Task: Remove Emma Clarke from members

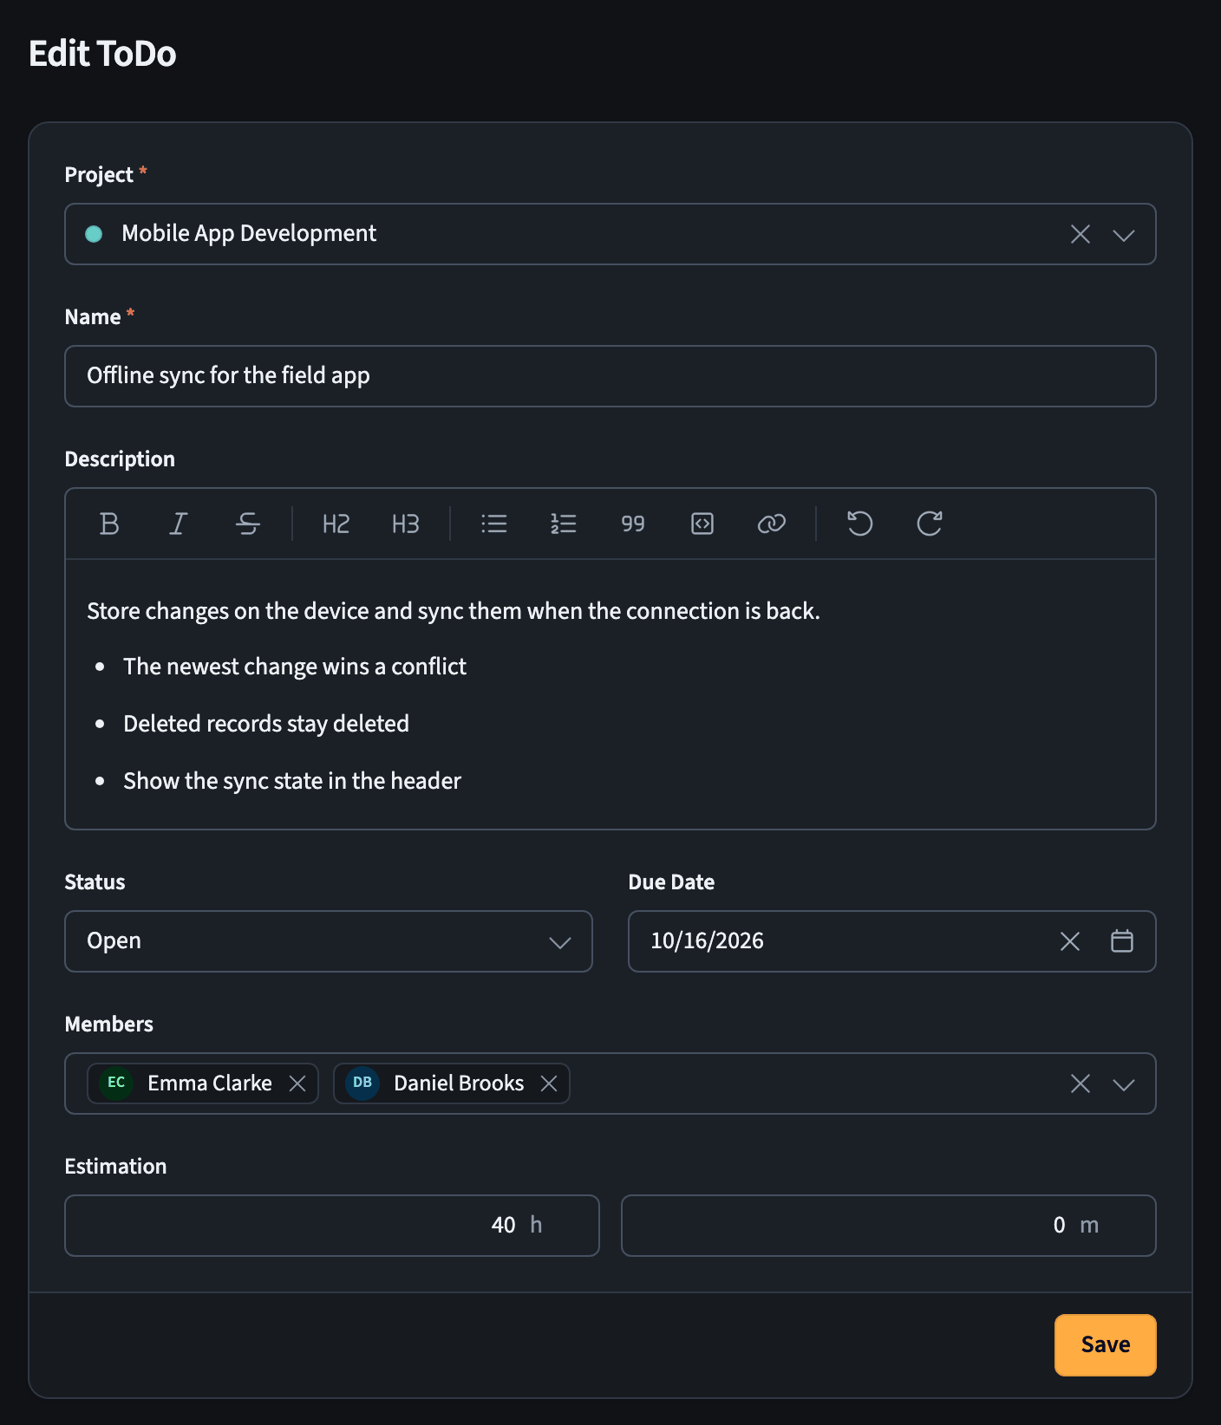Action: (297, 1083)
